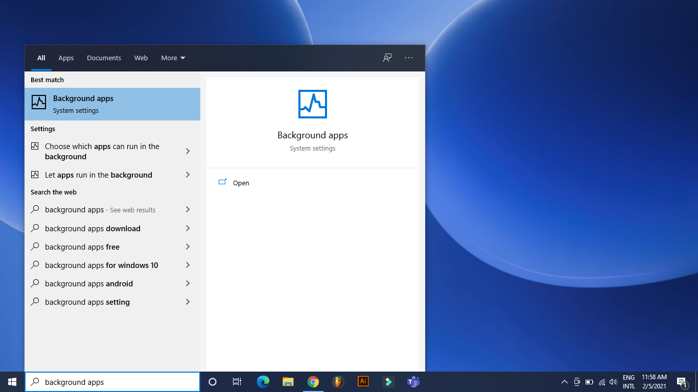
Task: Click the Meet Now tray icon
Action: 577,382
